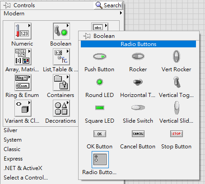The height and width of the screenshot is (184, 205).
Task: Open the Array, Matrix & Cluster palette icon
Action: (23, 57)
